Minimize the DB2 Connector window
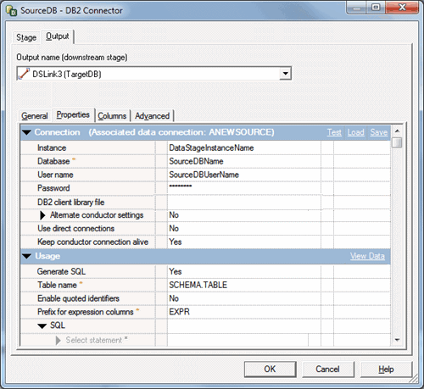Viewport: 424px width, 389px height. coord(357,7)
